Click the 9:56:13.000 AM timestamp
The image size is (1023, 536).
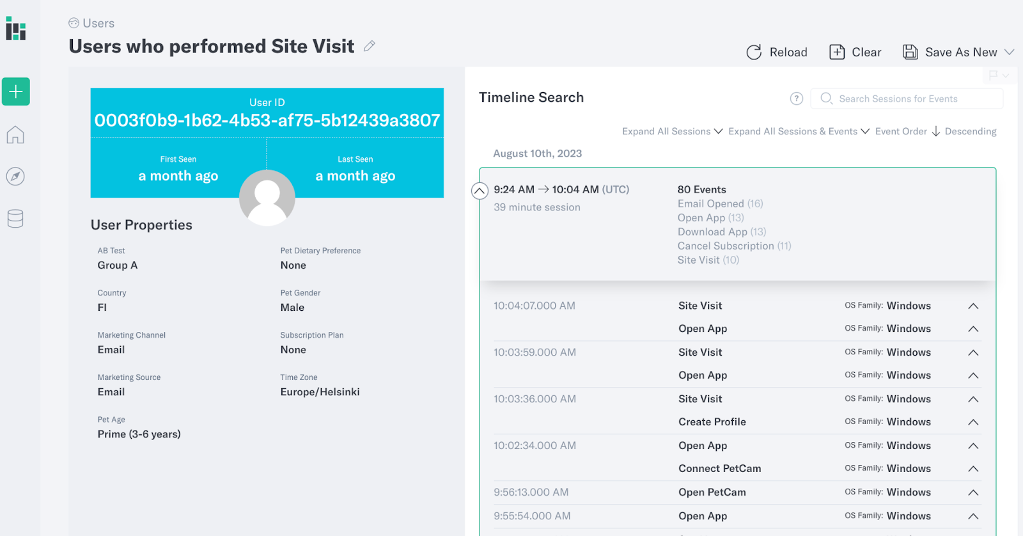(x=531, y=493)
